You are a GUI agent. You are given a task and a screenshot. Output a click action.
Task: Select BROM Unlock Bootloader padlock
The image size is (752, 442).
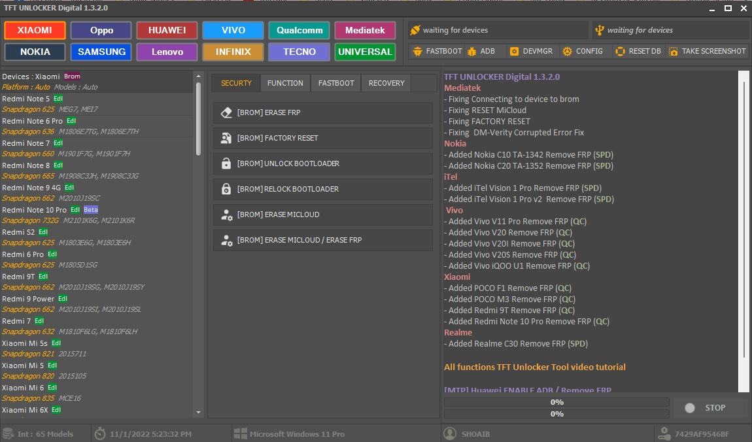[x=323, y=163]
